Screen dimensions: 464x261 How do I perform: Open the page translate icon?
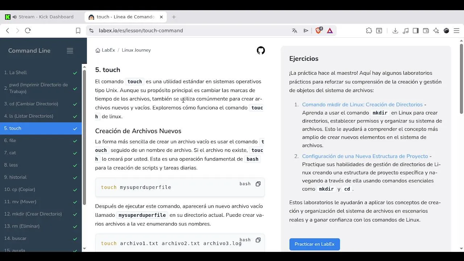click(x=294, y=31)
